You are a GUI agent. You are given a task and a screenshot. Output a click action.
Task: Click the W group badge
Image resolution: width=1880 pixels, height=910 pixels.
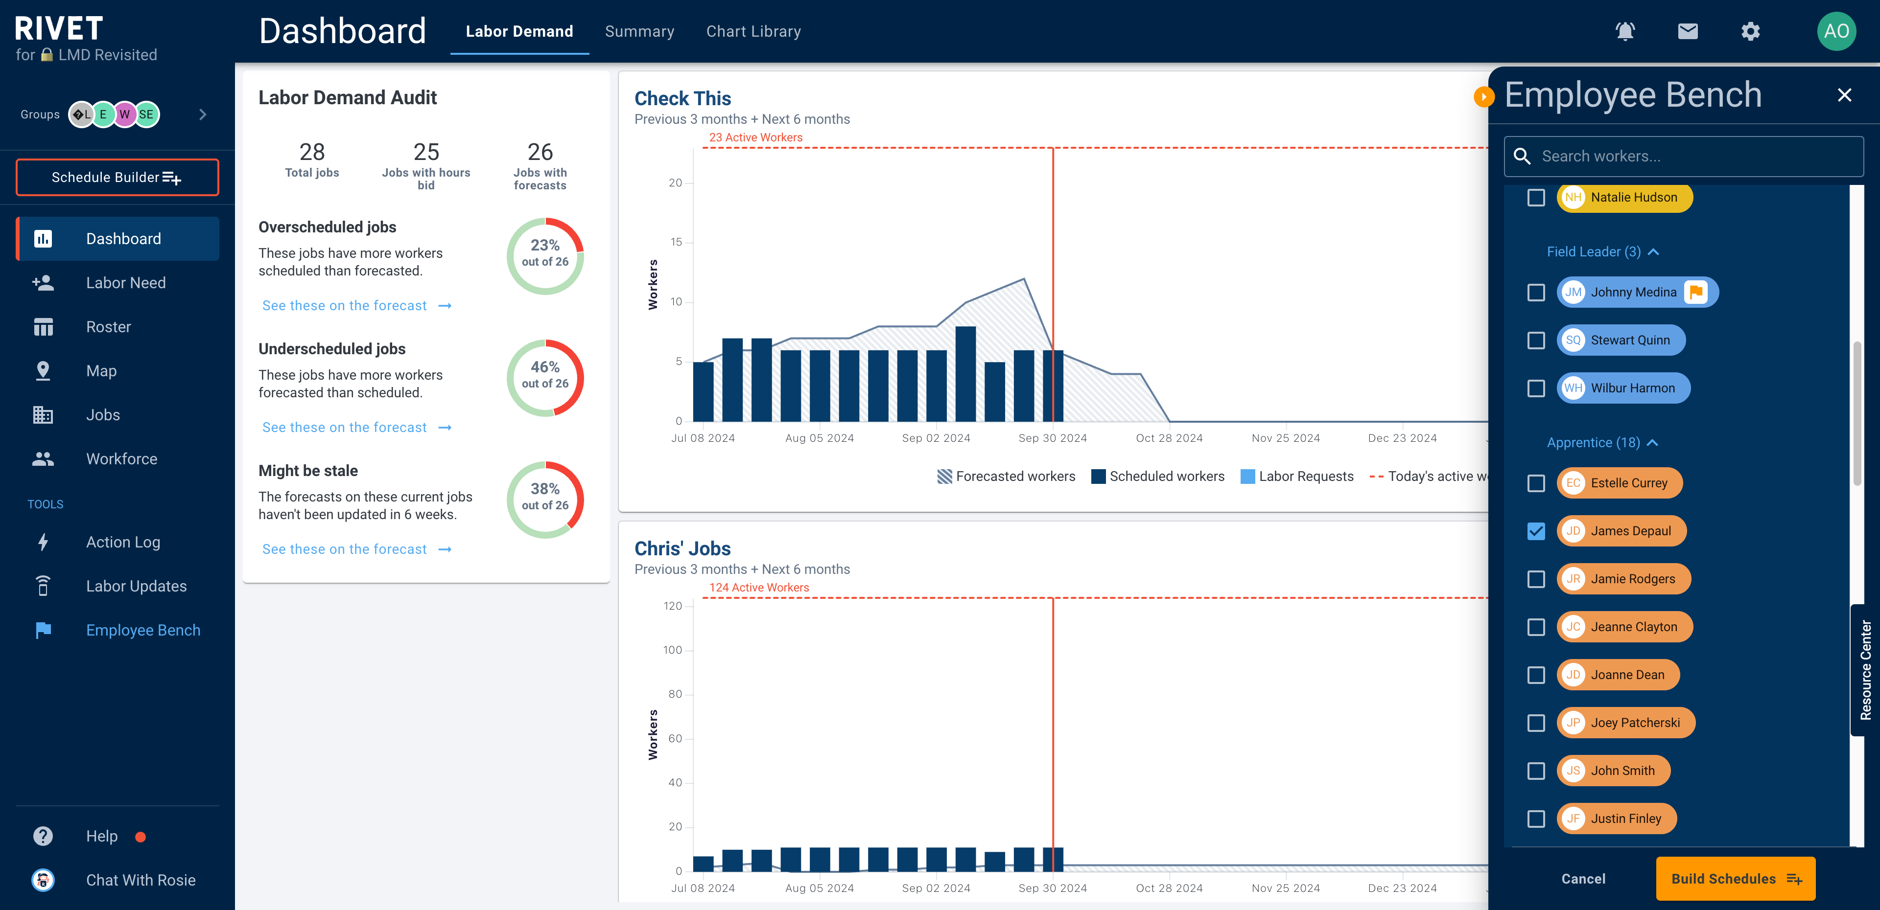tap(125, 114)
